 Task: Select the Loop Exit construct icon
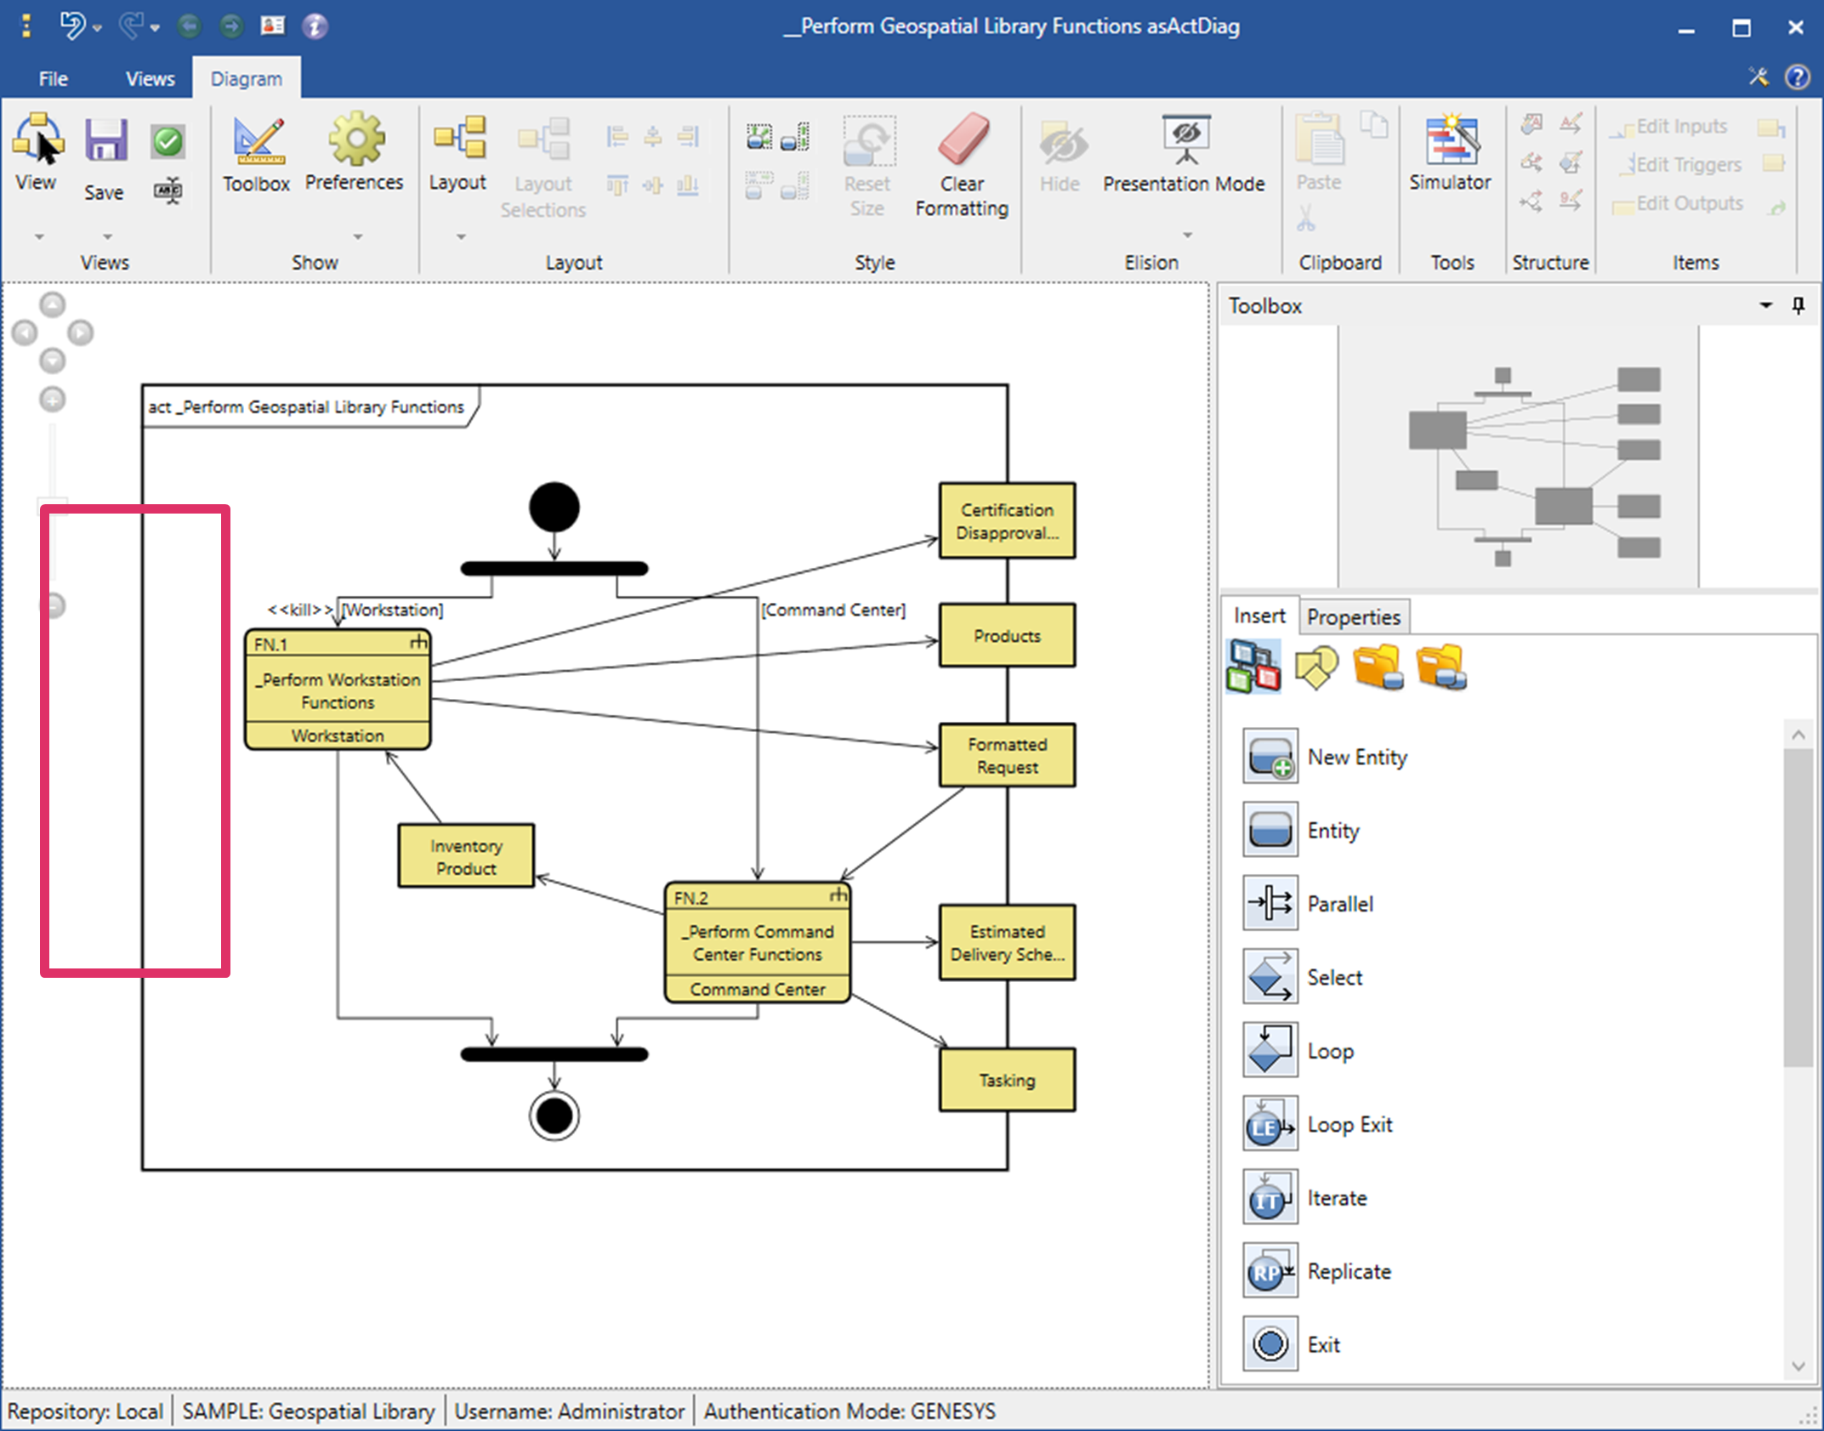click(1270, 1124)
